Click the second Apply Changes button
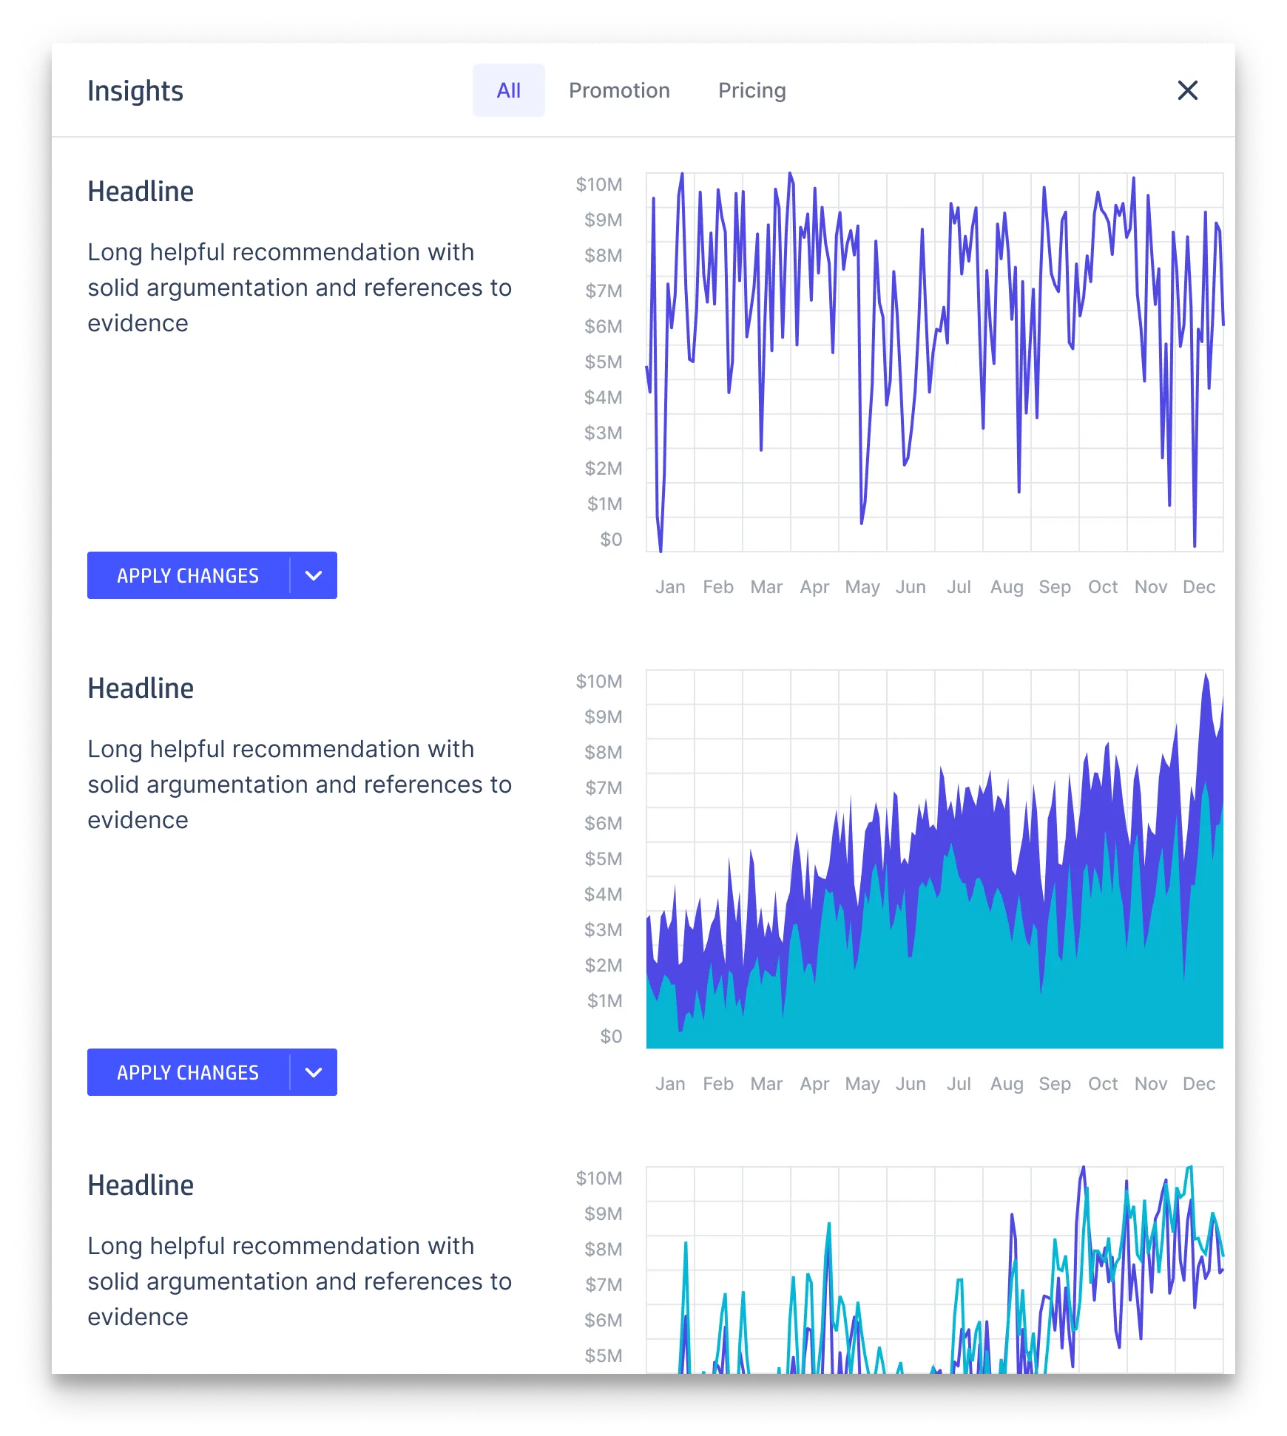1287x1436 pixels. (187, 1072)
